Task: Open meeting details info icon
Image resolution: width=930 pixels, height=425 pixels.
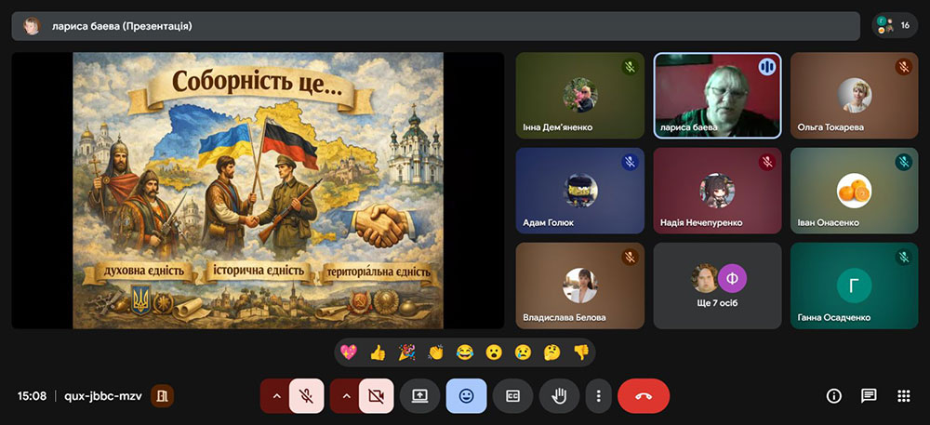Action: click(834, 396)
